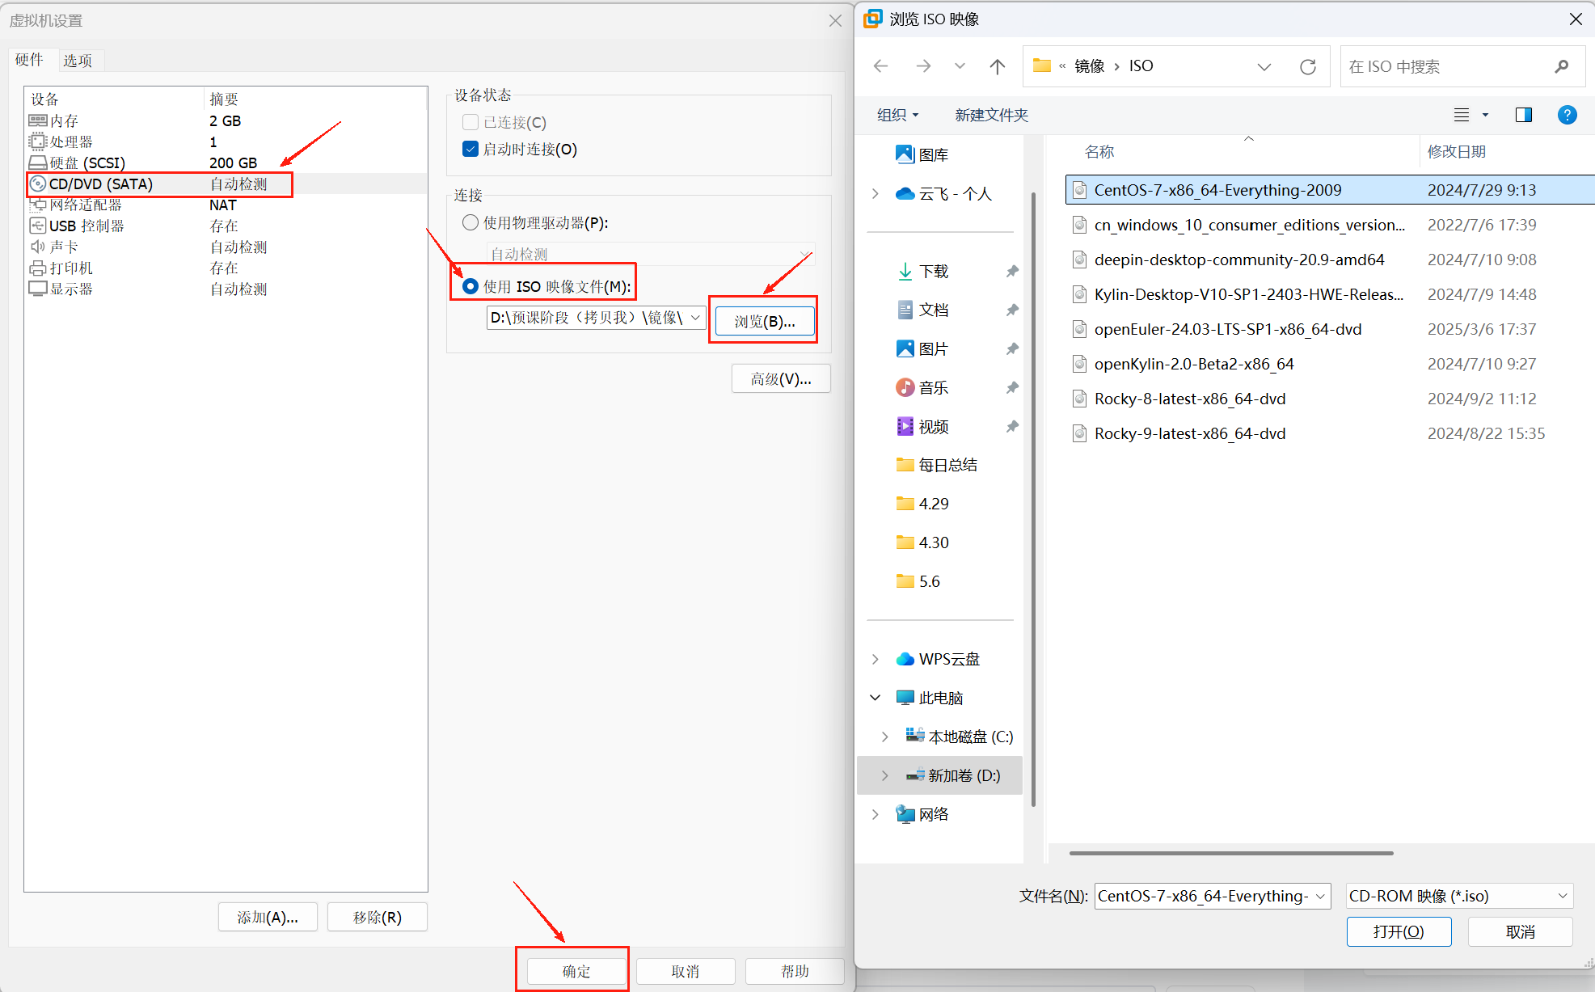Click 新建文件夹 in the toolbar
1595x992 pixels.
[991, 115]
